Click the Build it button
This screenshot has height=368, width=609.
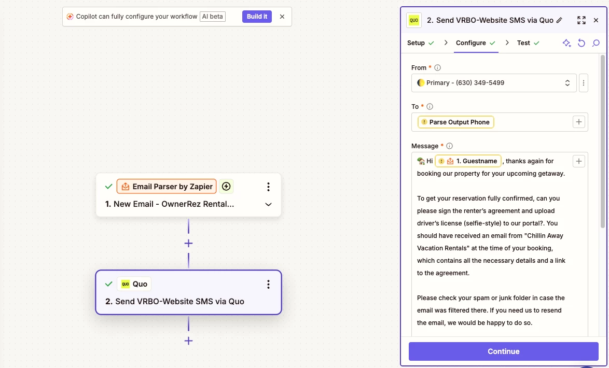[x=257, y=17]
